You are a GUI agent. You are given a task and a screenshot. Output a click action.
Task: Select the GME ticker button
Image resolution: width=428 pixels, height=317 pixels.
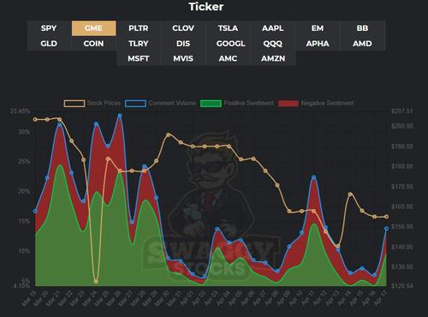(93, 28)
